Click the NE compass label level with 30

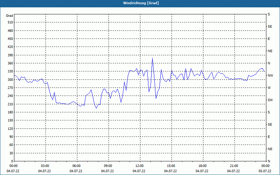tap(270, 149)
